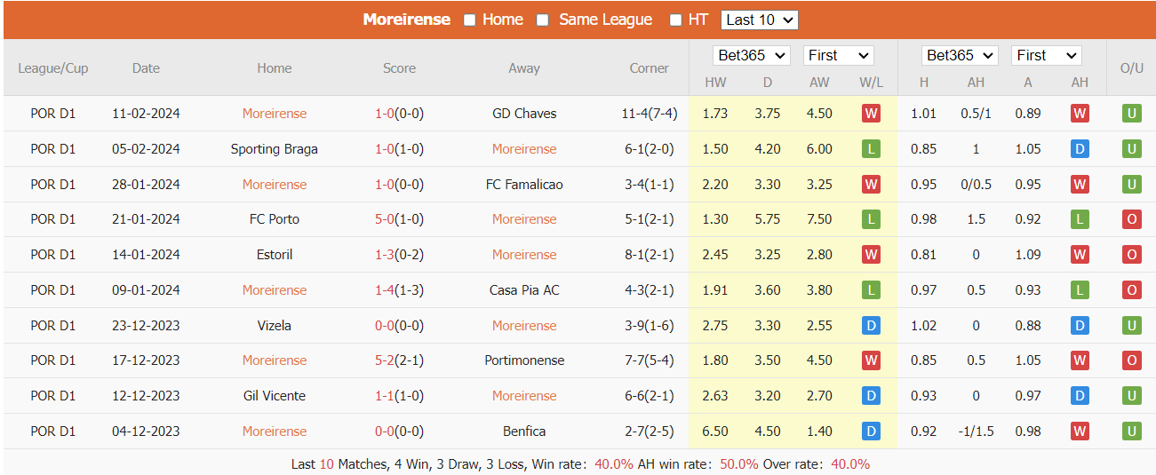Viewport: 1156px width, 475px height.
Task: Click L result badge for Sporting Braga match
Action: (x=871, y=149)
